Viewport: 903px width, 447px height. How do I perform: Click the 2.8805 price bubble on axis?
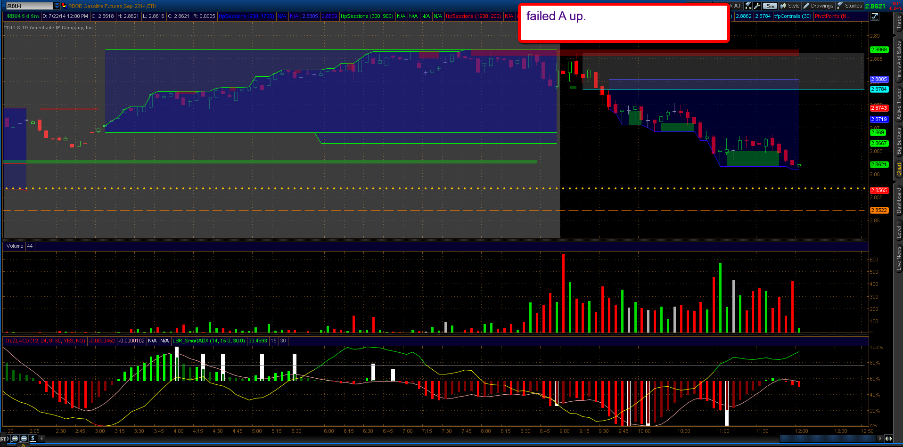click(x=878, y=79)
